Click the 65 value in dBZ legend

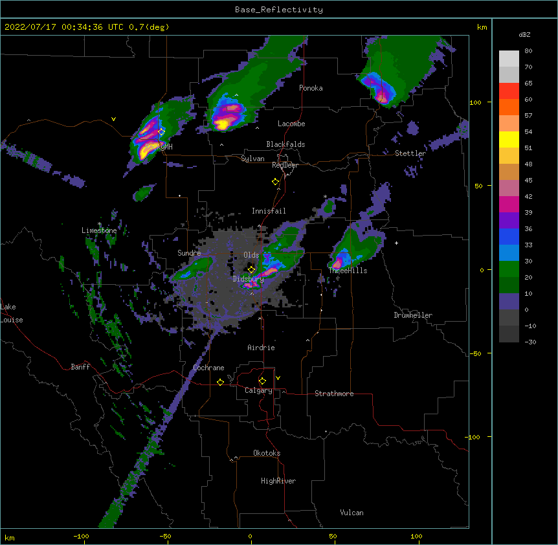pyautogui.click(x=528, y=83)
